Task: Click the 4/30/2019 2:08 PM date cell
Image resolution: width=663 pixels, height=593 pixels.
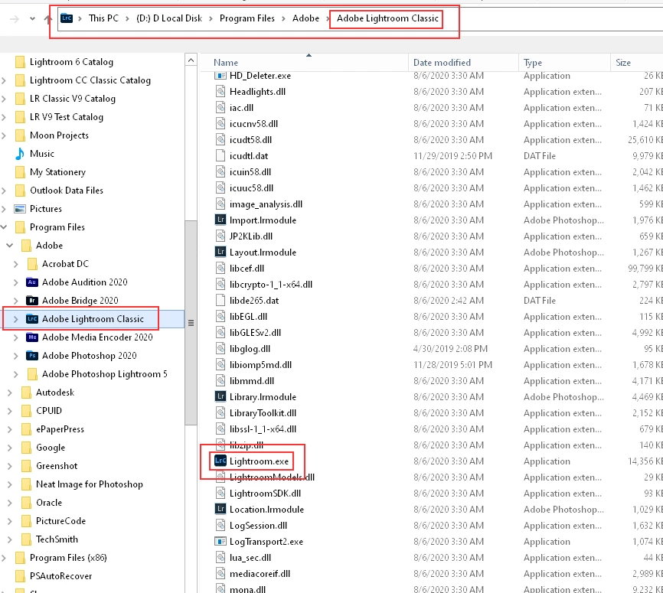Action: 450,349
